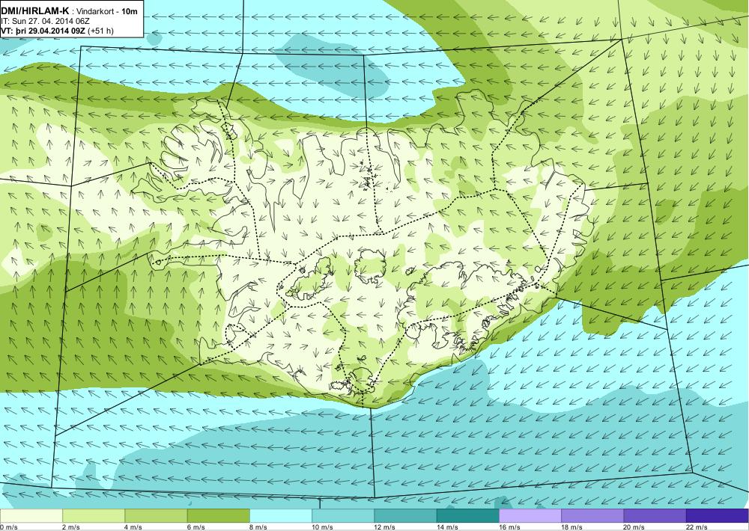749x531 pixels.
Task: Click the "12 m/s" legend label
Action: pos(385,527)
